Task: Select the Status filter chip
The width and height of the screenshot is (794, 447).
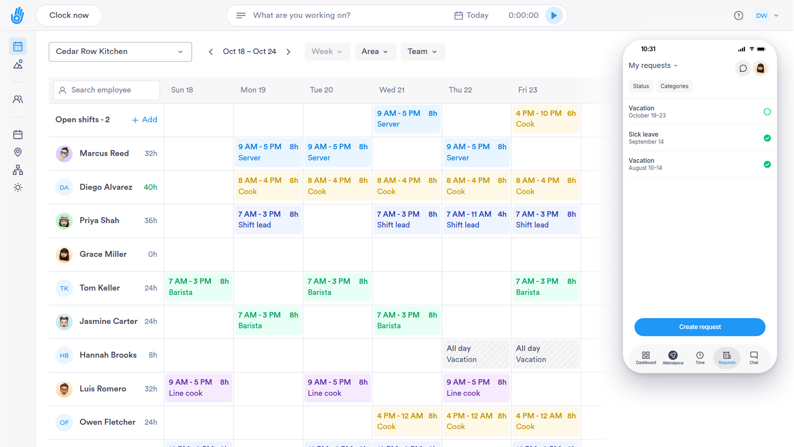Action: point(641,86)
